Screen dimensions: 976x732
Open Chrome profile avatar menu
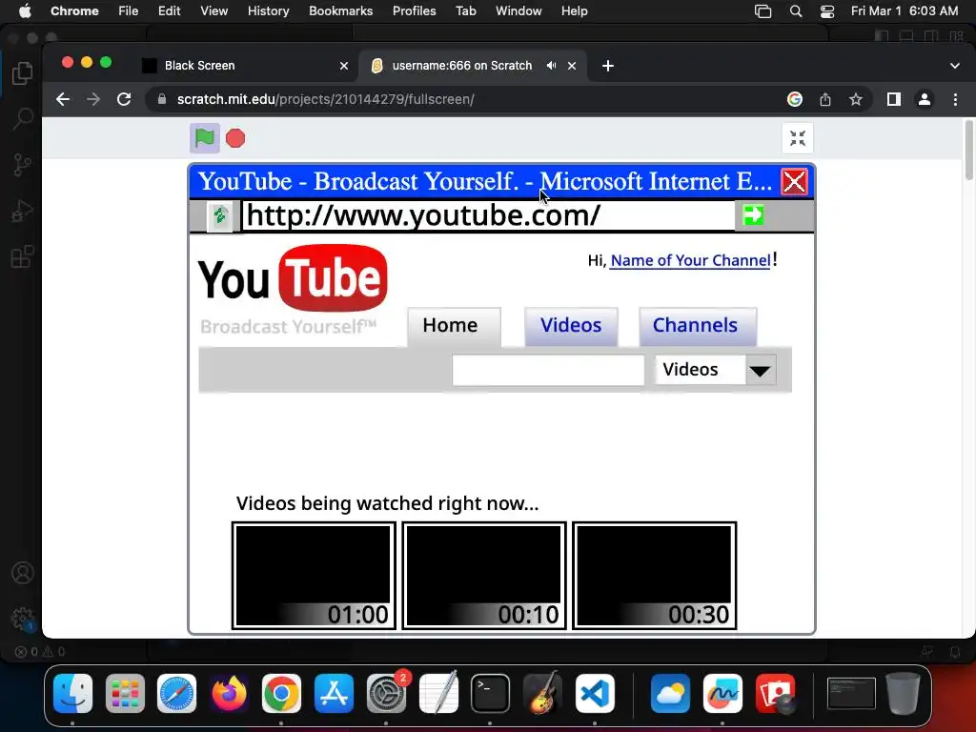925,99
